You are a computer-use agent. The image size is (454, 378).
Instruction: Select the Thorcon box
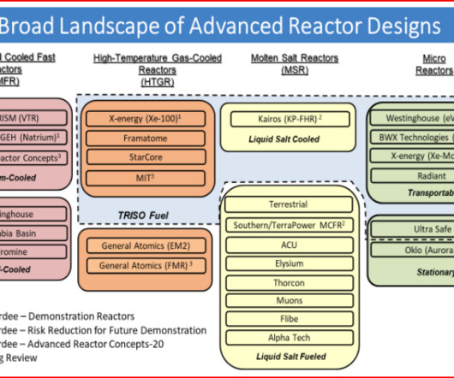[290, 283]
